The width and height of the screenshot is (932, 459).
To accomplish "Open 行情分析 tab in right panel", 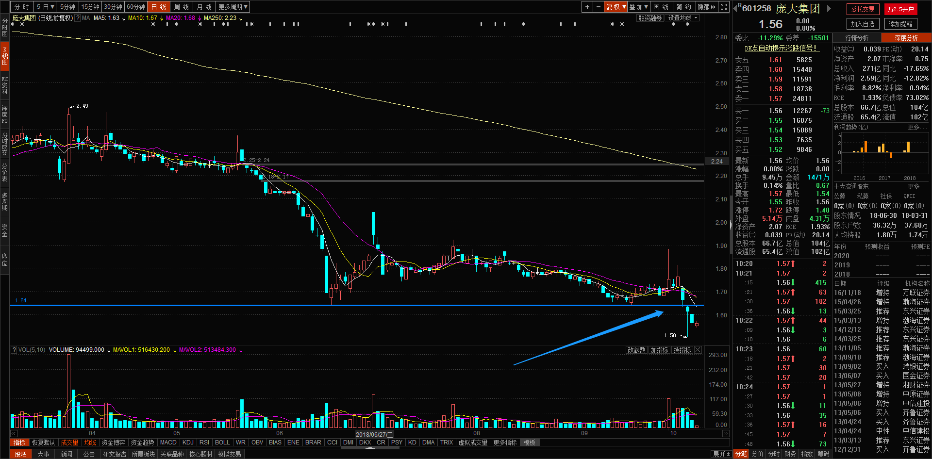I will (x=857, y=38).
